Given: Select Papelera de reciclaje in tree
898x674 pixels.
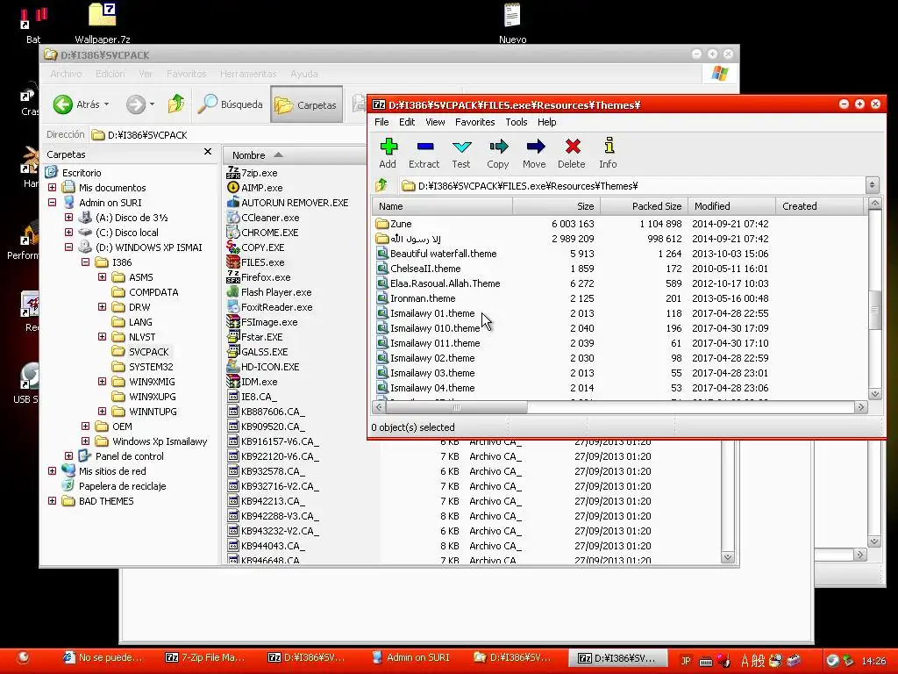Looking at the screenshot, I should point(115,486).
